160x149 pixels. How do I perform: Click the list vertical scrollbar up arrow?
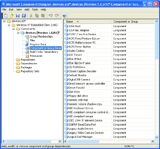(157, 21)
